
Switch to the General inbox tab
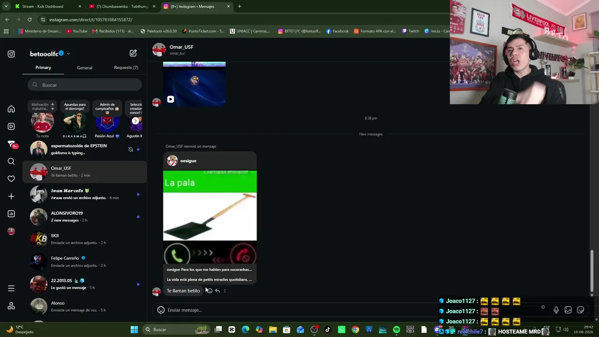[85, 68]
